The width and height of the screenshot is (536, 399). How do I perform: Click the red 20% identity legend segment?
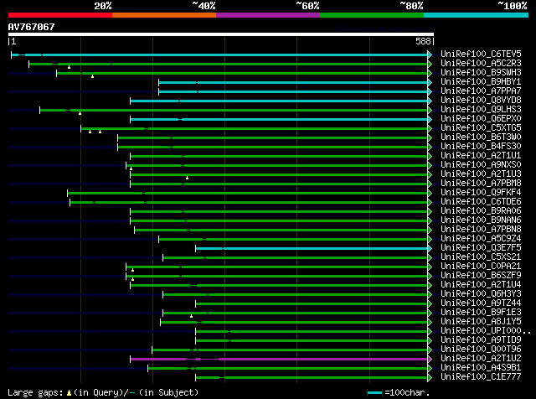tap(60, 15)
